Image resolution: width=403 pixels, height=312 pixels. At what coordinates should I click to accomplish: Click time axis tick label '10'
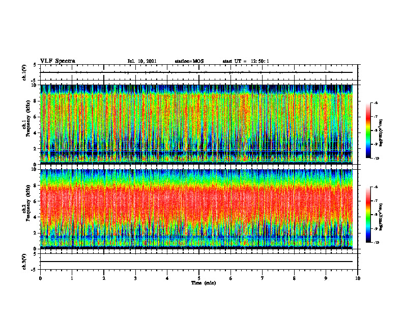[x=358, y=278]
